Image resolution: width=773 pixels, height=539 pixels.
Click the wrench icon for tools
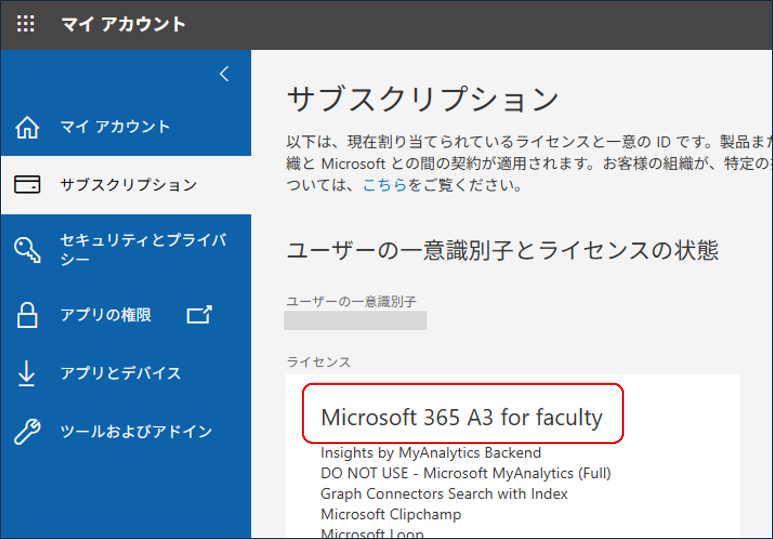27,432
